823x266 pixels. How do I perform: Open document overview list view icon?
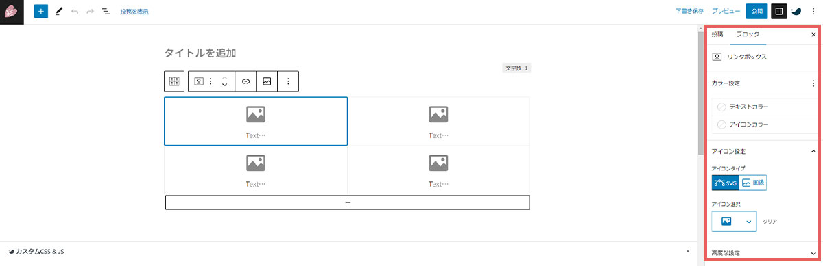click(x=106, y=12)
